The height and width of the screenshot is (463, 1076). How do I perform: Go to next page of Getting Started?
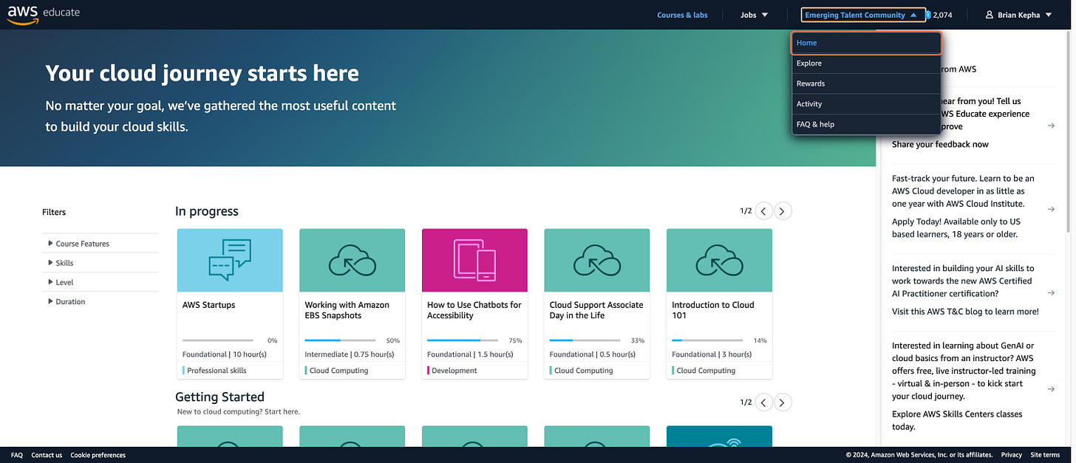(x=783, y=402)
